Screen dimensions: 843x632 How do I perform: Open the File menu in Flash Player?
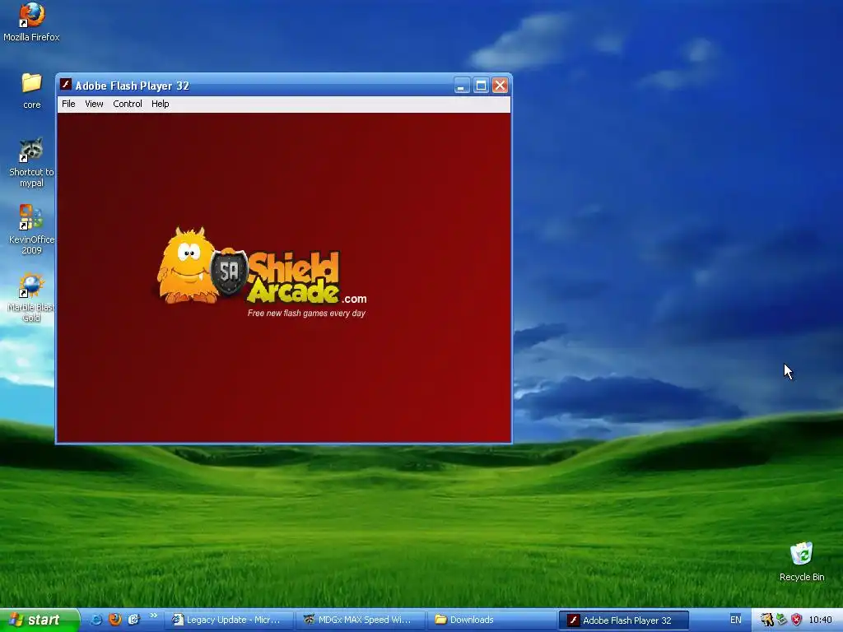click(x=68, y=104)
